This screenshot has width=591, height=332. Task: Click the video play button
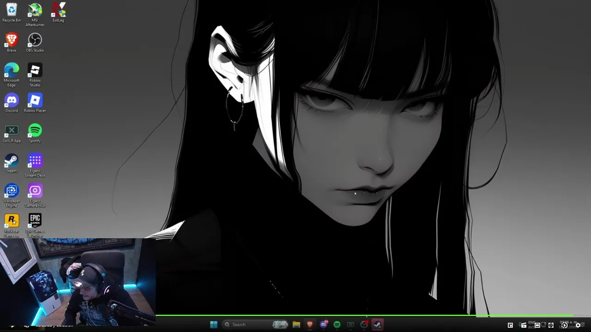tap(12, 326)
